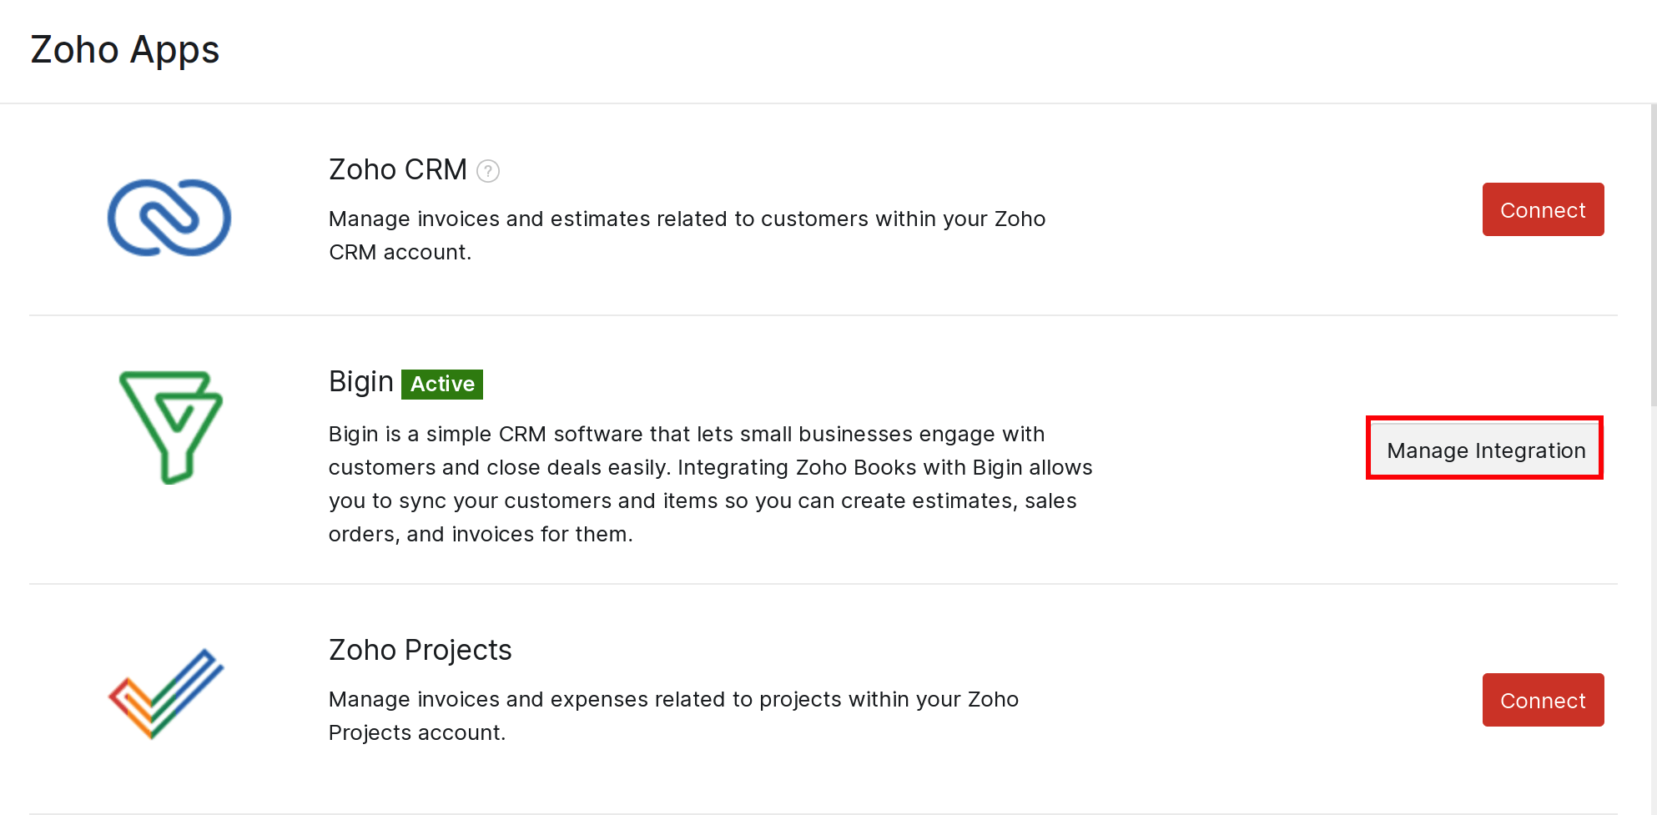This screenshot has width=1657, height=815.
Task: Connect the Zoho Projects integration
Action: coord(1543,700)
